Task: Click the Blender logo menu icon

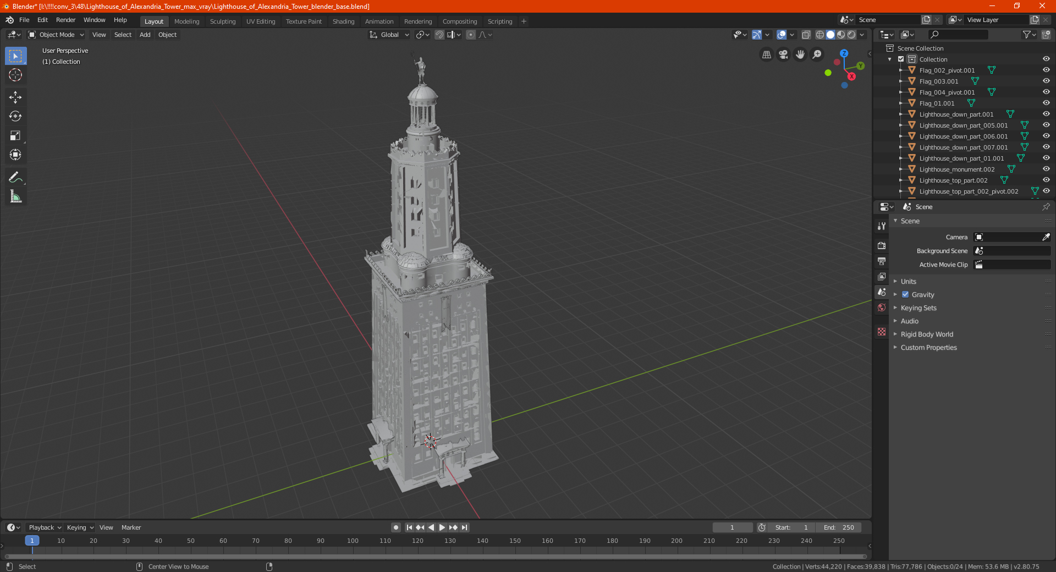Action: click(x=9, y=20)
